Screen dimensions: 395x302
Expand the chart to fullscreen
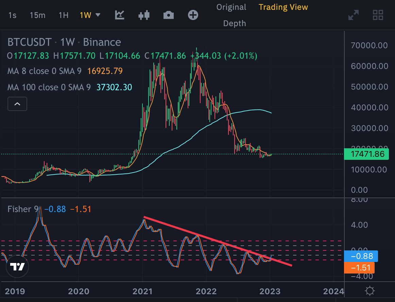(354, 15)
